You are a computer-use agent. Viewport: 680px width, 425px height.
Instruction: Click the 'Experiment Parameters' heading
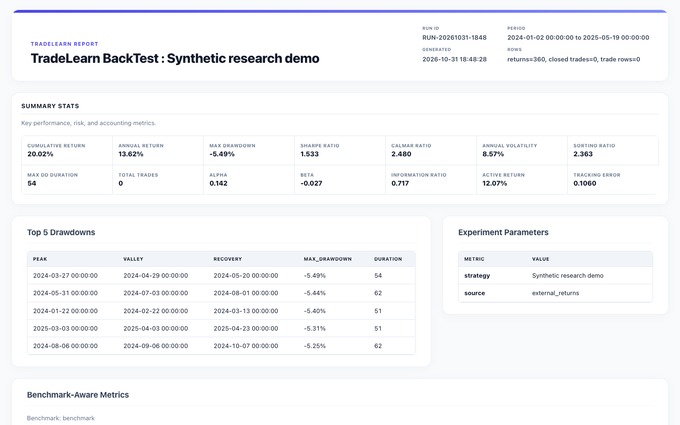503,232
